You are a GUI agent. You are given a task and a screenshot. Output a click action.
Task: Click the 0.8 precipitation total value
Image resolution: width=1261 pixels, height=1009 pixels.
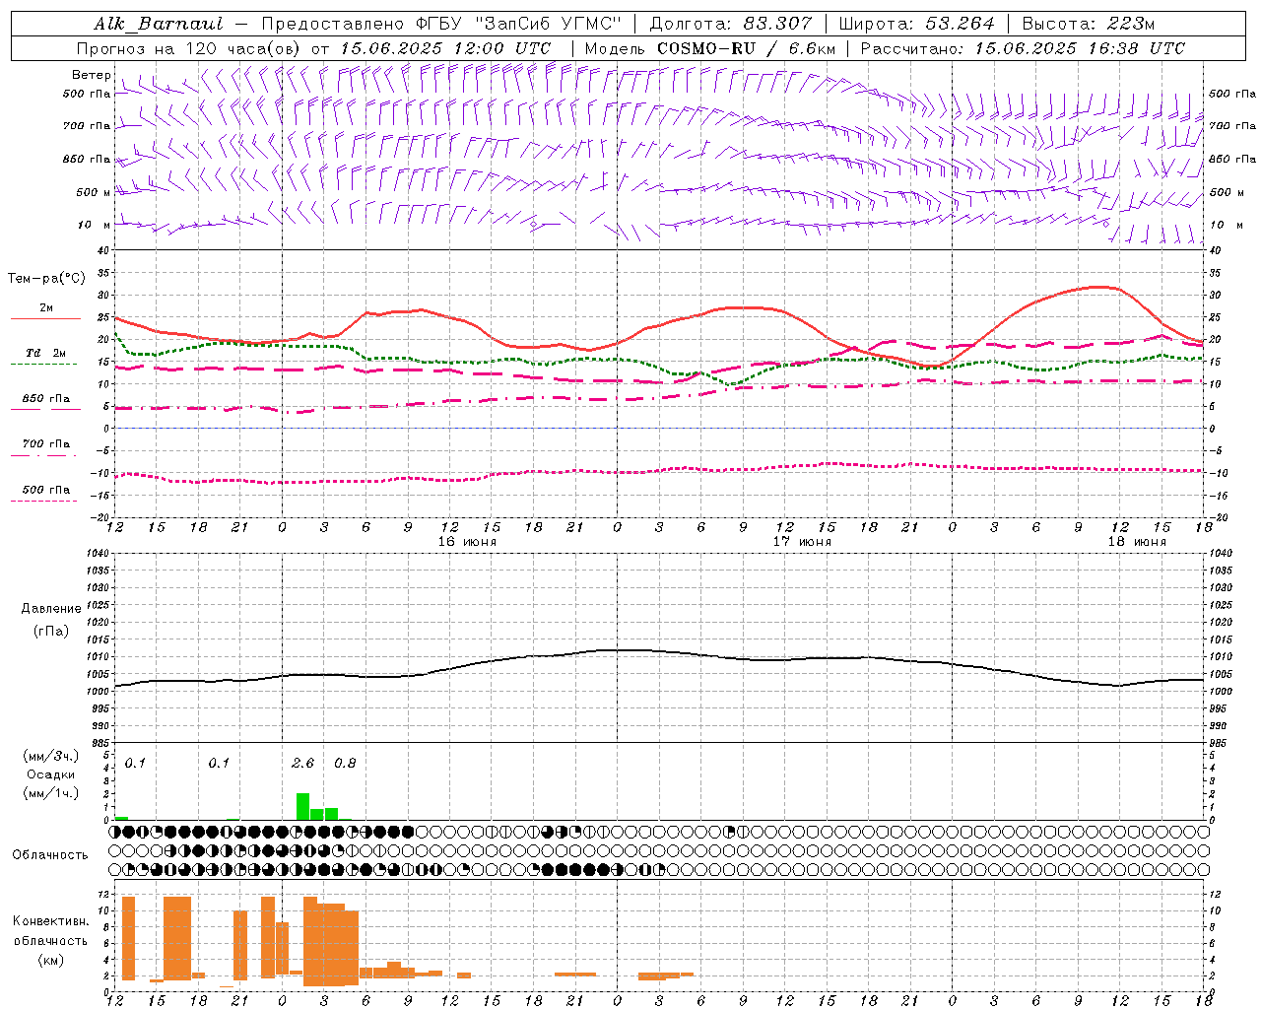345,764
